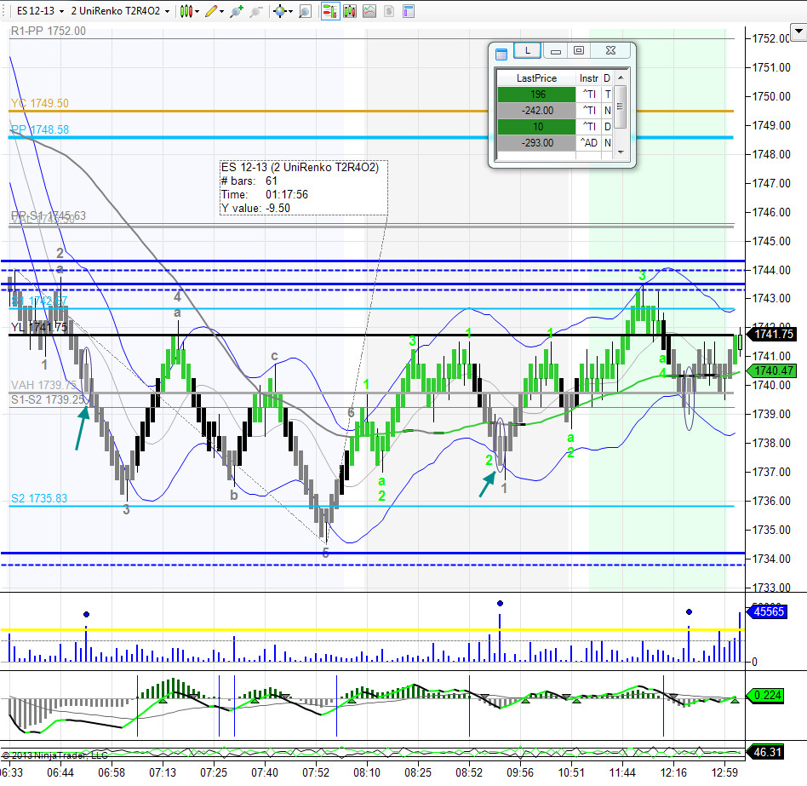Click the PP 1748.58 pivot label
Screen dimensions: 807x786
point(40,129)
